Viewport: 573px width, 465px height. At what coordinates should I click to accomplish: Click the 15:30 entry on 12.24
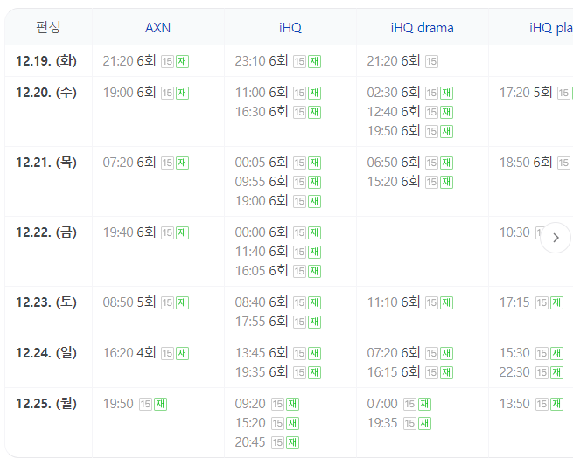[x=531, y=353]
